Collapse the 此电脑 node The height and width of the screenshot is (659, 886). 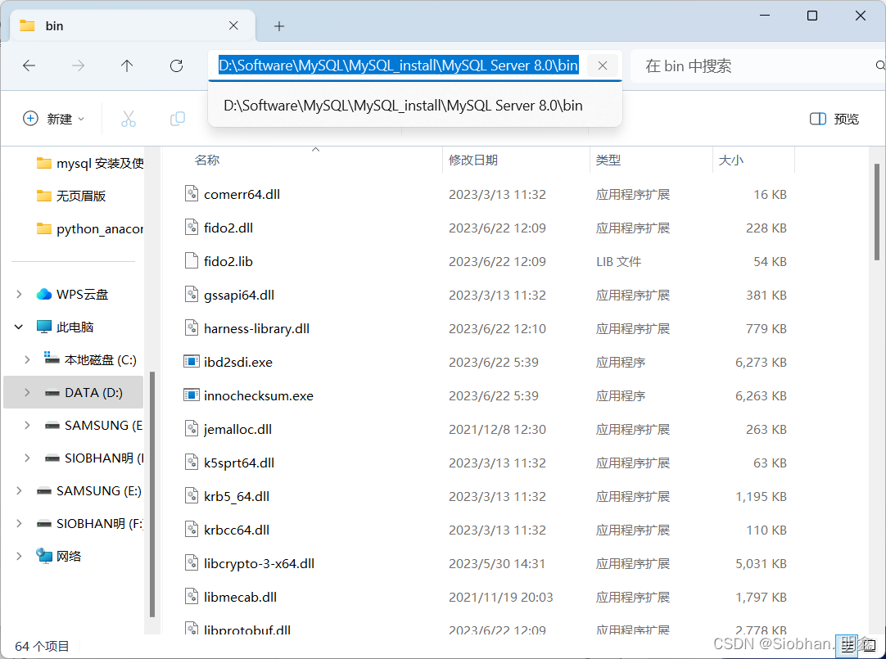(19, 327)
